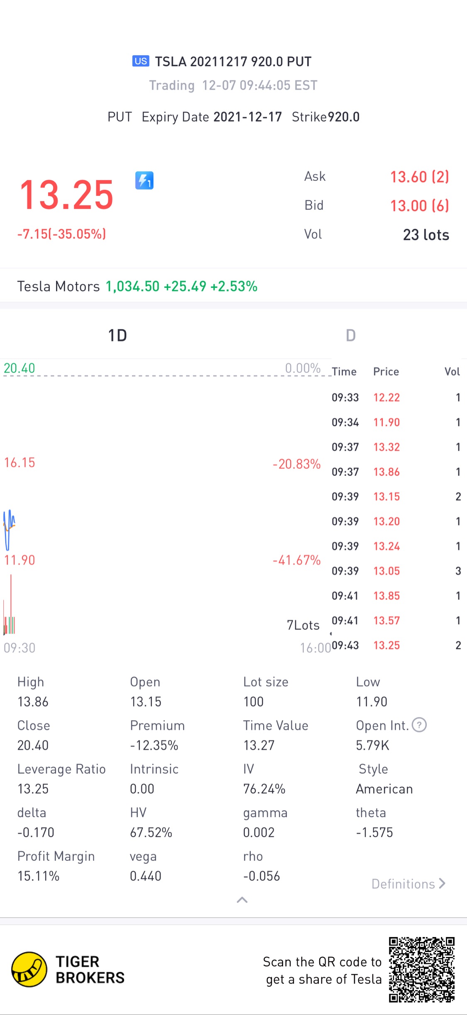Select the 09:33 trade at 12.22
The width and height of the screenshot is (467, 1015).
coord(396,397)
